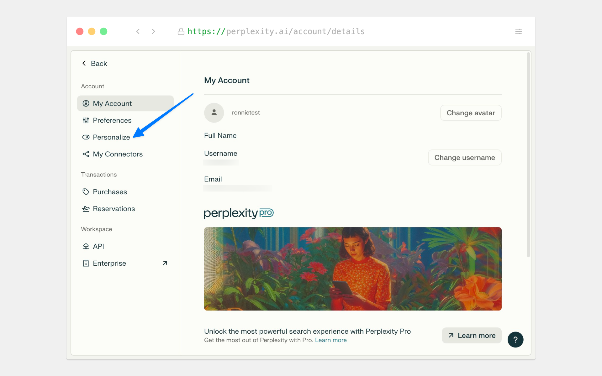
Task: Click the lock icon in address bar
Action: pos(181,31)
